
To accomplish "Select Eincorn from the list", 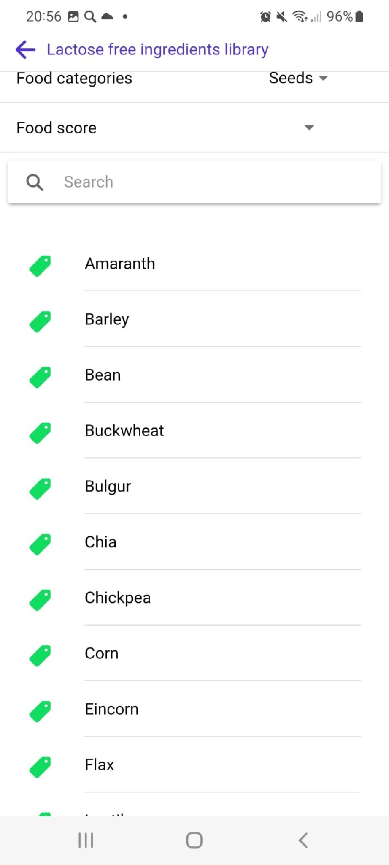I will tap(112, 709).
